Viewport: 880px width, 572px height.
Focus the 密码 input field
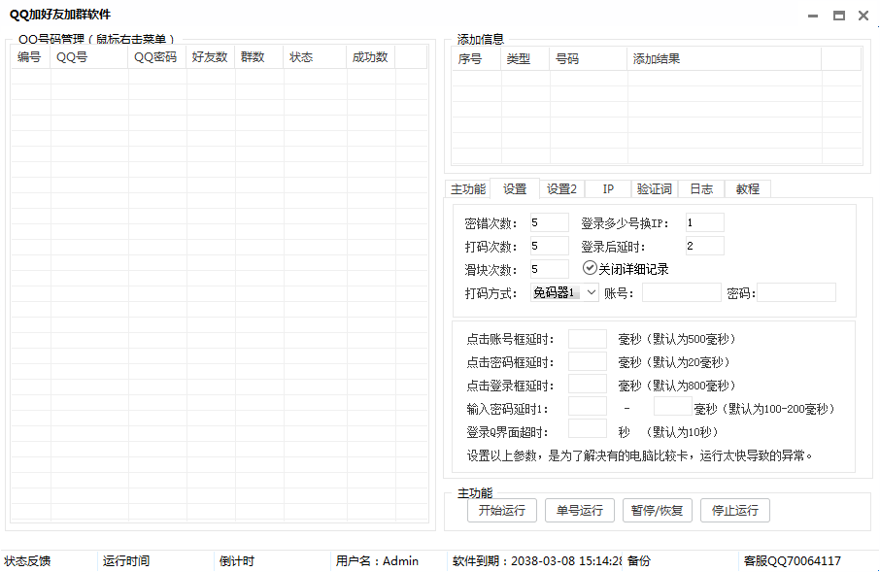coord(796,292)
